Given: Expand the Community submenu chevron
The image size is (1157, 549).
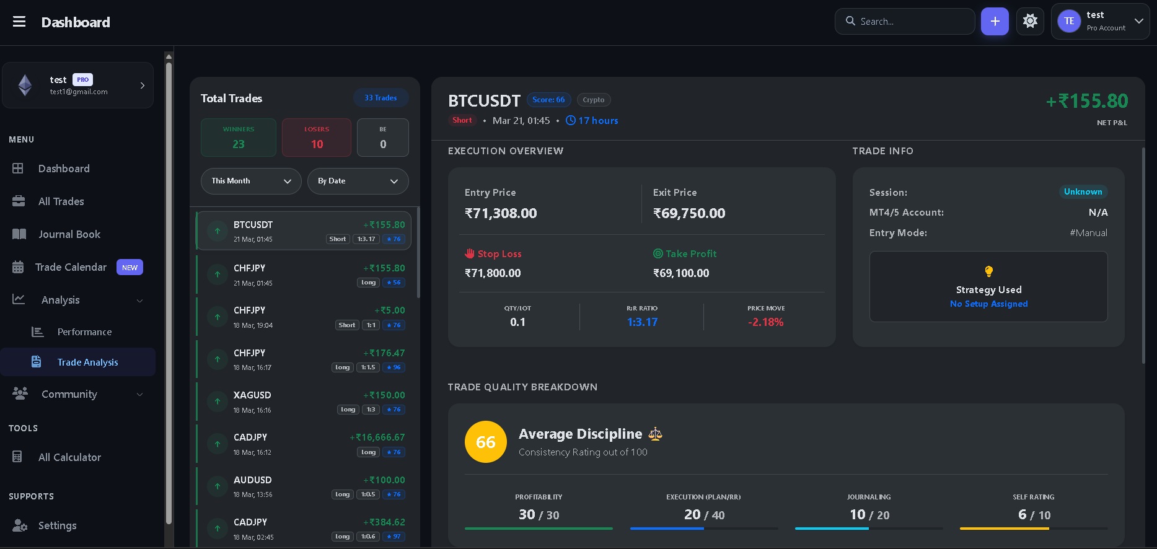Looking at the screenshot, I should tap(139, 395).
